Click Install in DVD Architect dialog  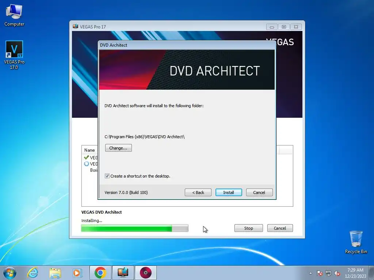(x=229, y=192)
